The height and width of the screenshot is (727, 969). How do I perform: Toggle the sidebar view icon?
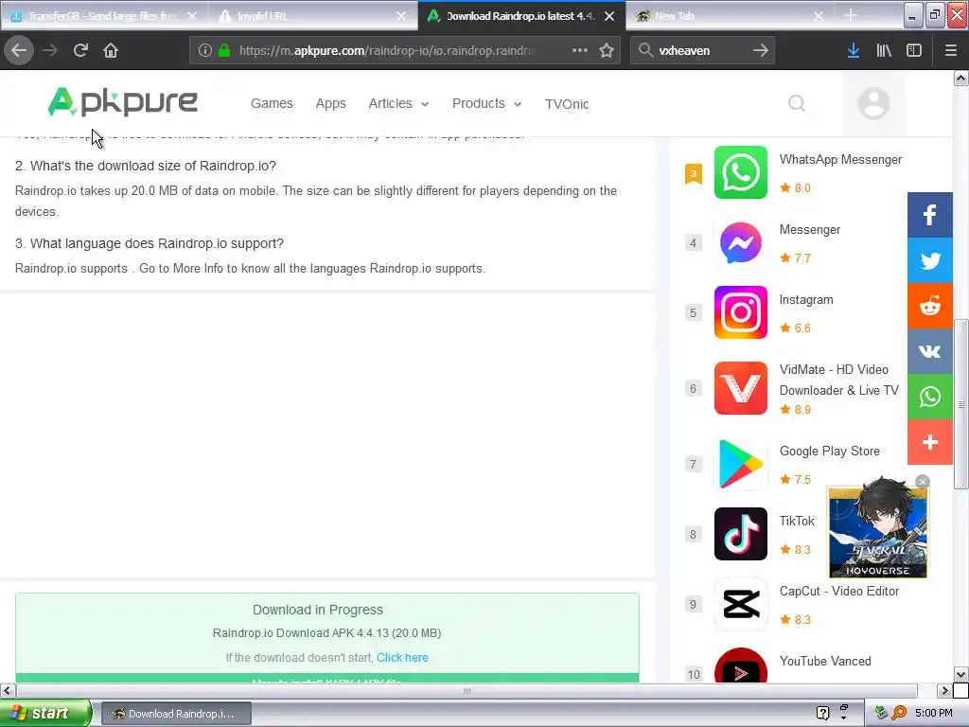click(x=914, y=50)
